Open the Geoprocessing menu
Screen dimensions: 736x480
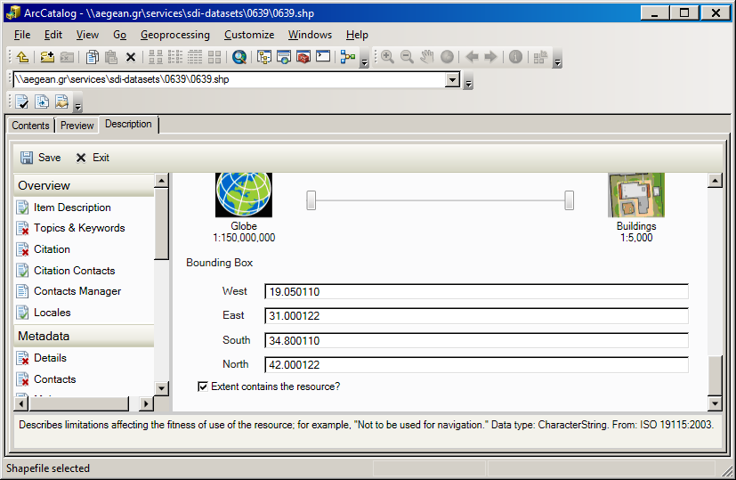point(175,35)
